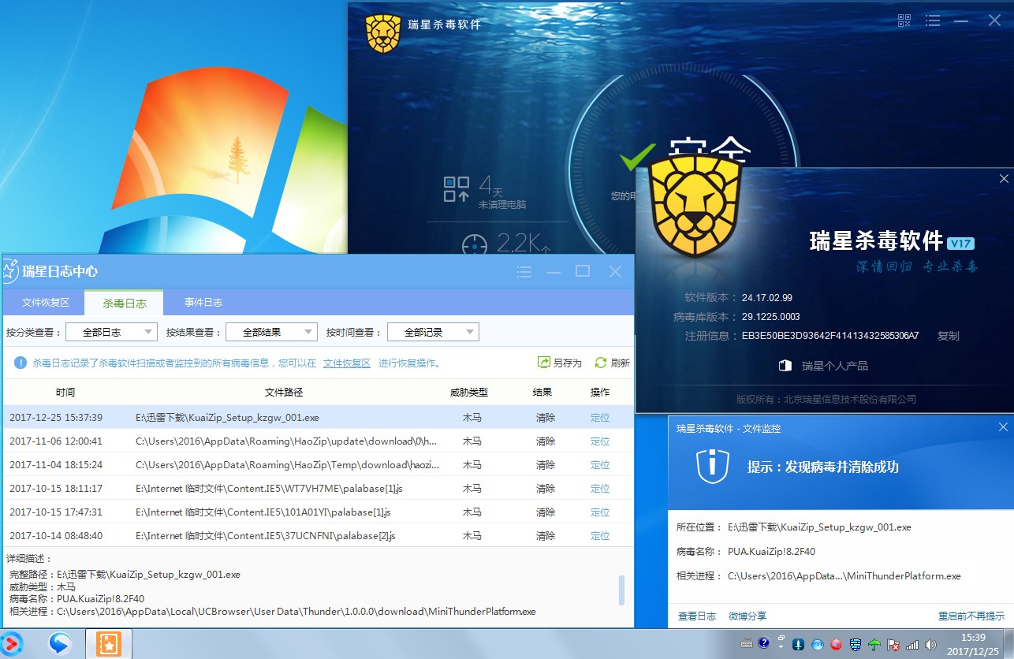Select the 101A01YI palabase[1].js log path
The width and height of the screenshot is (1014, 659).
[263, 512]
